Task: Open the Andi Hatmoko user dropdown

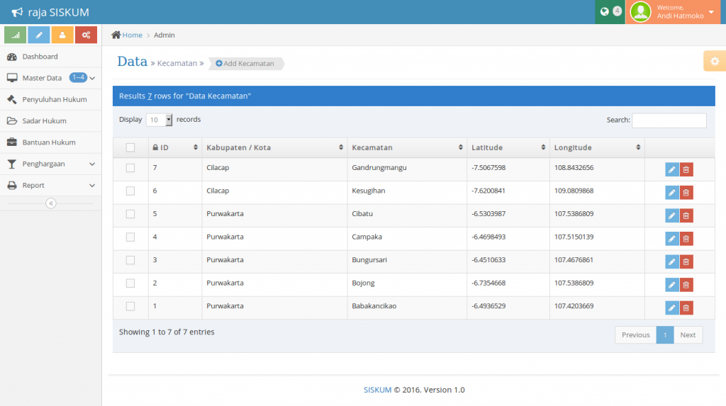Action: point(675,12)
